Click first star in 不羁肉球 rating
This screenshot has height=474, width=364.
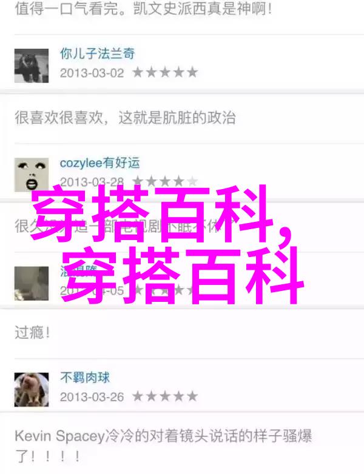[138, 396]
